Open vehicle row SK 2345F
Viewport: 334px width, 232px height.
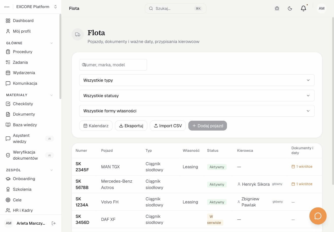[197, 167]
